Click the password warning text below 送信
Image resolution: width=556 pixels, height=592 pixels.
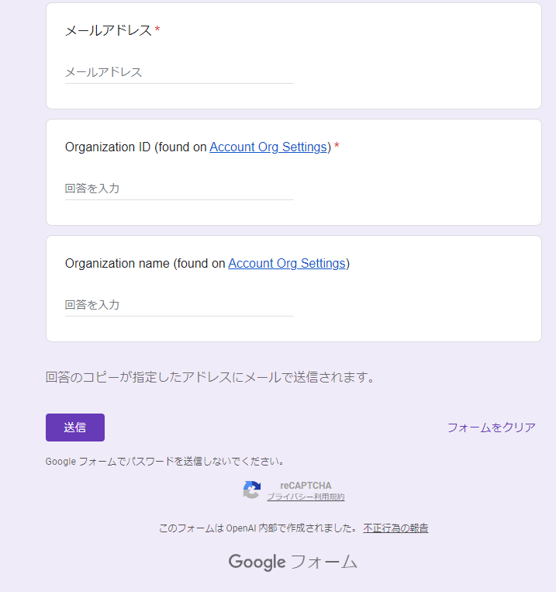tap(164, 461)
